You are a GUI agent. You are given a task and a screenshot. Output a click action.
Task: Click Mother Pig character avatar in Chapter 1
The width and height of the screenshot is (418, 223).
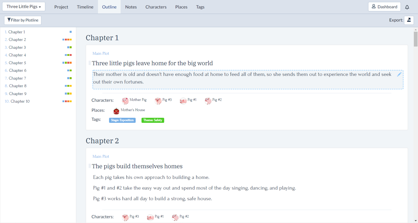click(125, 101)
